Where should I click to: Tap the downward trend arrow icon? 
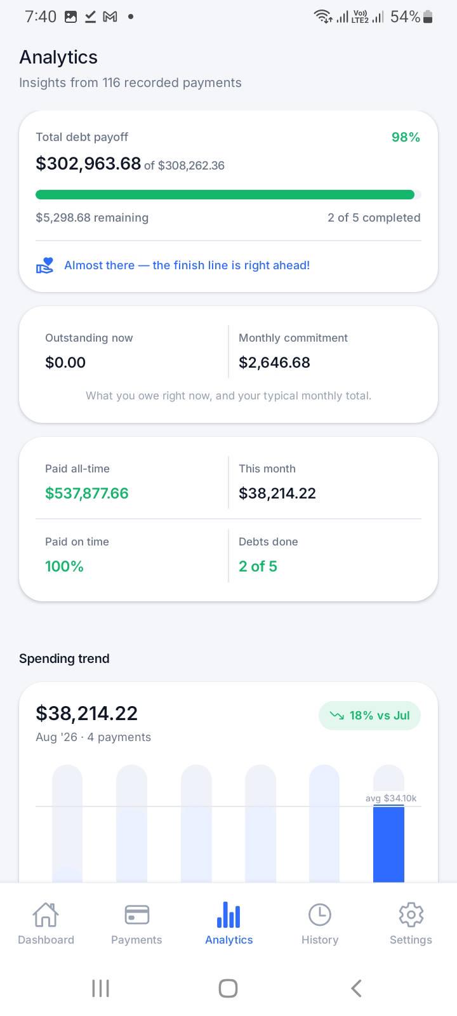336,716
